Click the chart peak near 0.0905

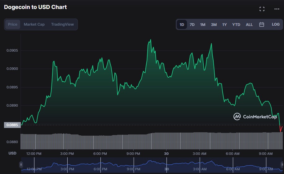click(150, 40)
